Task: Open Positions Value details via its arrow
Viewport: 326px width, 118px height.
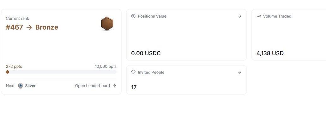Action: pos(239,16)
